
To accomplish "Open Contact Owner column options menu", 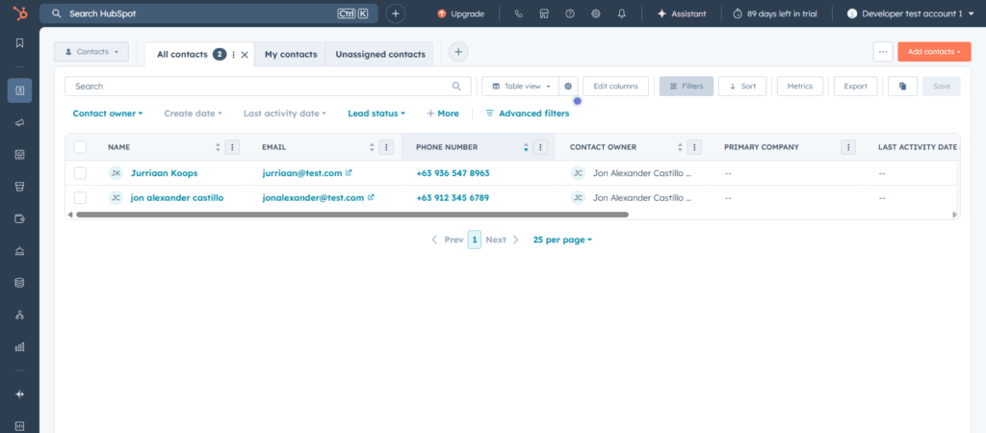I will pos(694,147).
